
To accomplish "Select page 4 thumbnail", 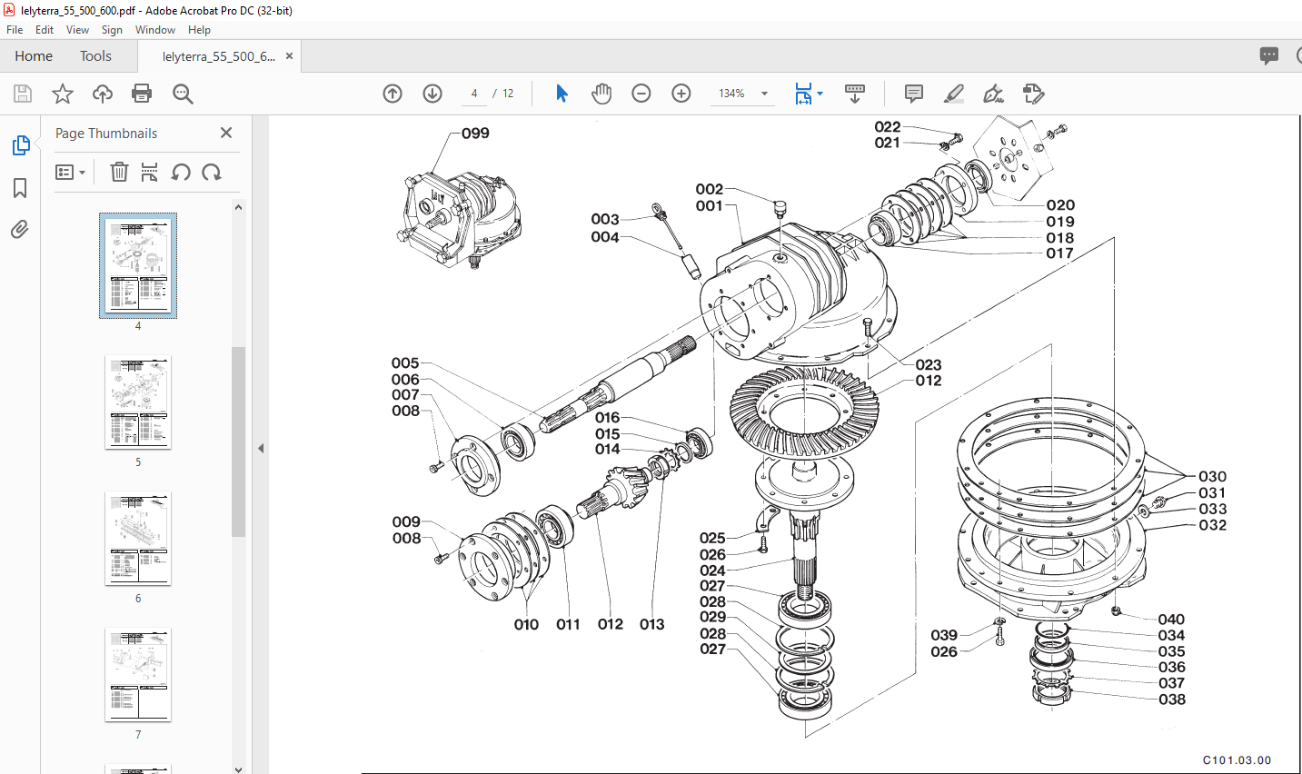I will [138, 265].
